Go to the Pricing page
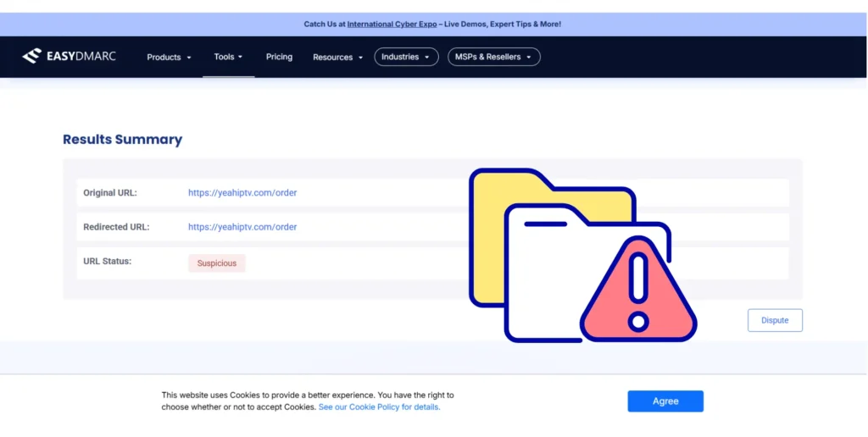 pos(279,57)
